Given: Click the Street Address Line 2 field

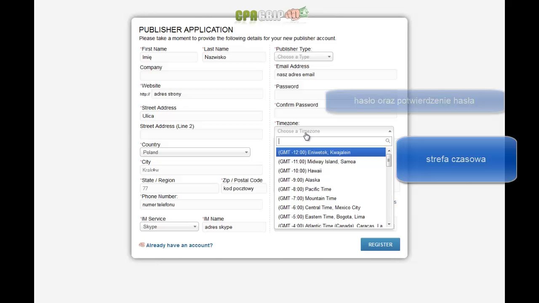Looking at the screenshot, I should click(201, 134).
